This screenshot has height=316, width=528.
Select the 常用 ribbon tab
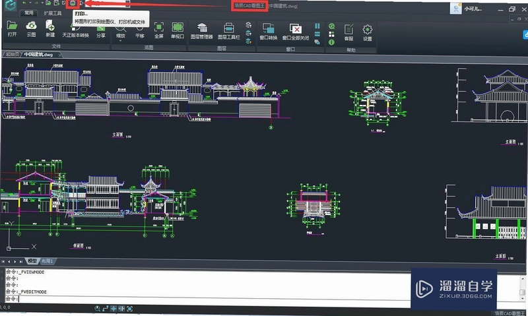pyautogui.click(x=29, y=13)
